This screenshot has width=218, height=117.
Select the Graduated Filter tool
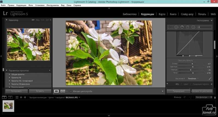click(187, 27)
